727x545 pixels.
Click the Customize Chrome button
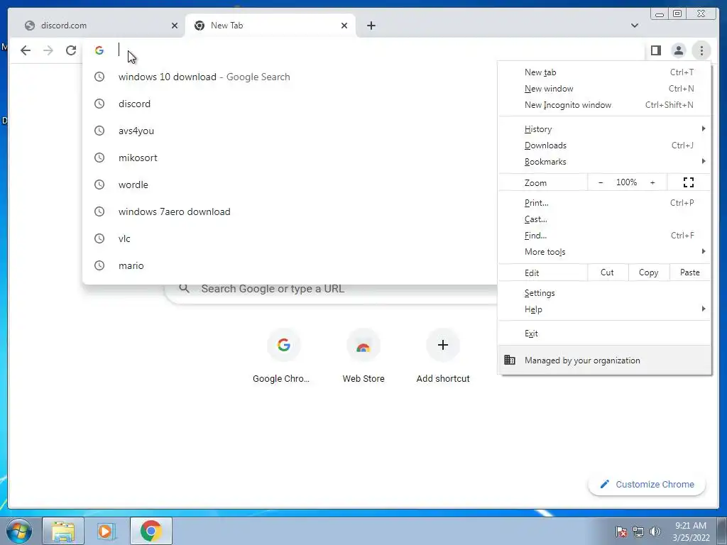click(647, 484)
